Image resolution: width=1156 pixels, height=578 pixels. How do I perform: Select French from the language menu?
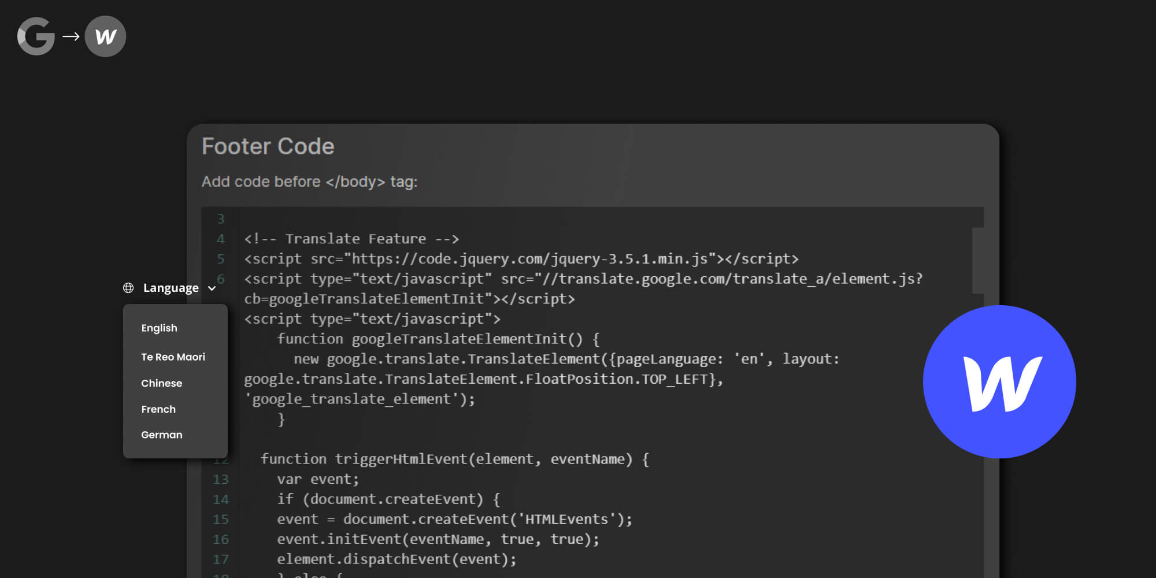click(x=158, y=409)
